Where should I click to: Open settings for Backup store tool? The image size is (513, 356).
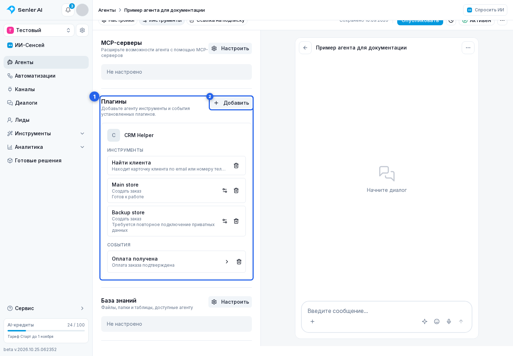click(x=225, y=221)
